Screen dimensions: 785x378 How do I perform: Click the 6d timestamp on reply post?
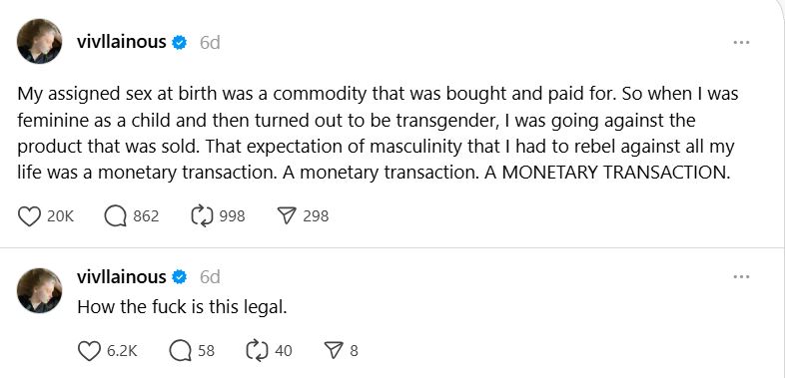[210, 277]
